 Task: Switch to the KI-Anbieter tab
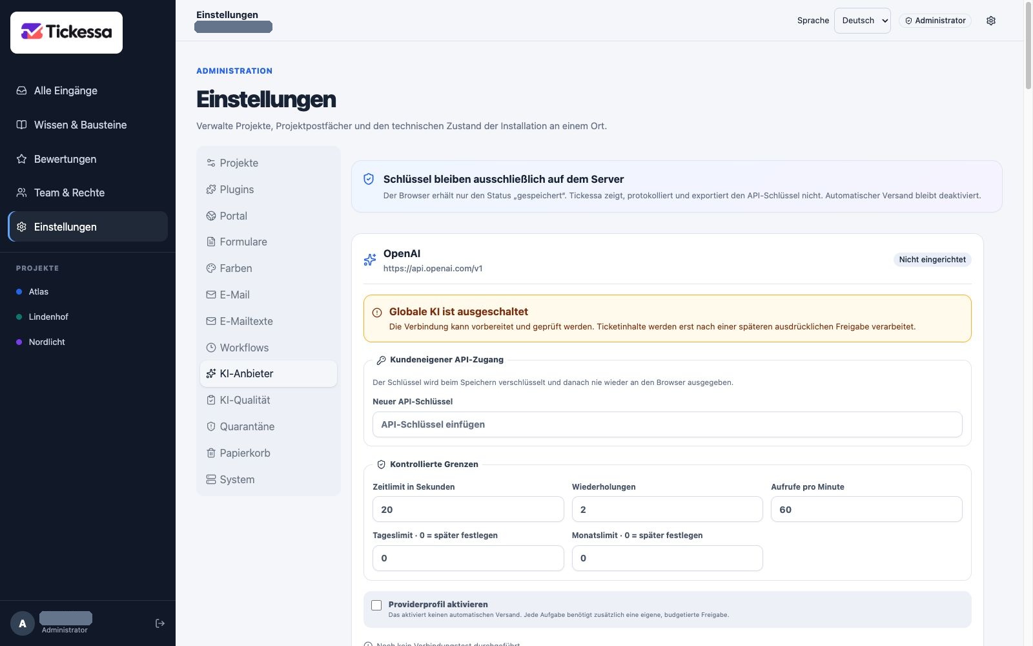pos(269,373)
